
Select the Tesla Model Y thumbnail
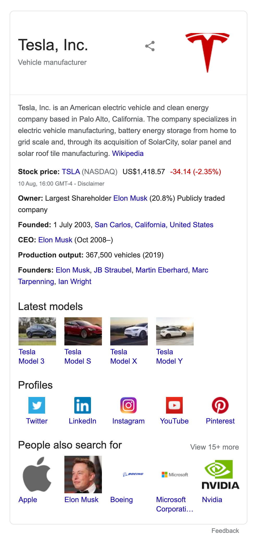175,331
